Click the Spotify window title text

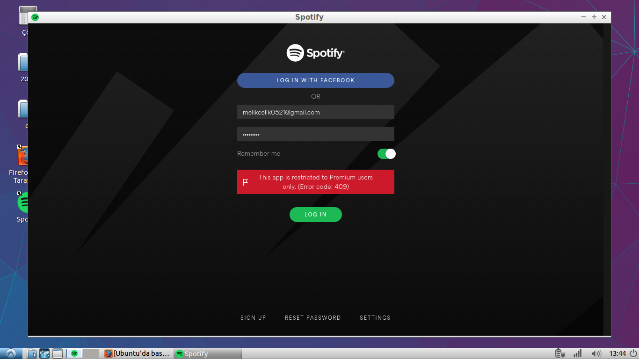coord(309,17)
